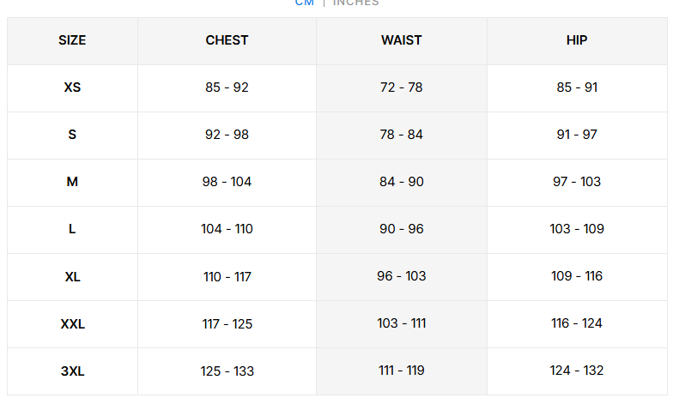Screen dimensions: 673x404
Task: Click hip value 103 - 109
Action: [x=577, y=229]
